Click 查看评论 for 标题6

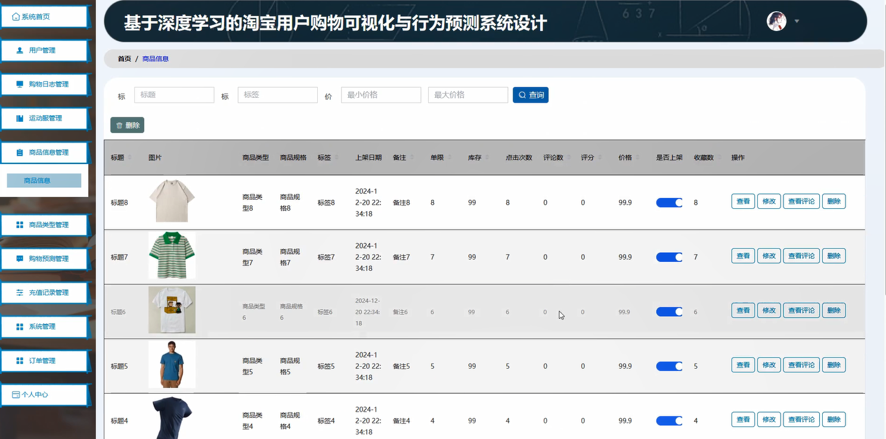pyautogui.click(x=801, y=311)
